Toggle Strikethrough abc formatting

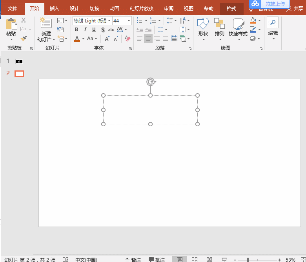111,30
